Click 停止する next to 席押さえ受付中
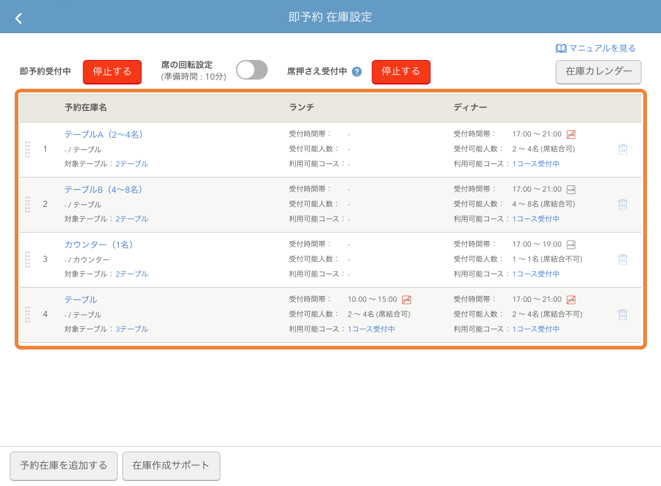The height and width of the screenshot is (486, 661). click(x=401, y=72)
